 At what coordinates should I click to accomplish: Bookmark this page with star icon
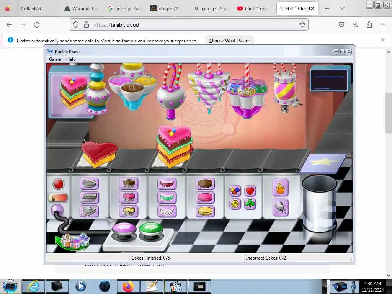click(302, 24)
